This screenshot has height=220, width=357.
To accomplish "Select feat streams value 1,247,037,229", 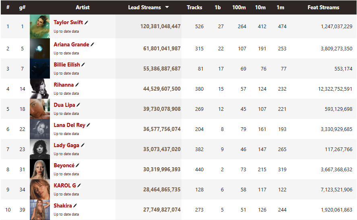I will coord(336,27).
